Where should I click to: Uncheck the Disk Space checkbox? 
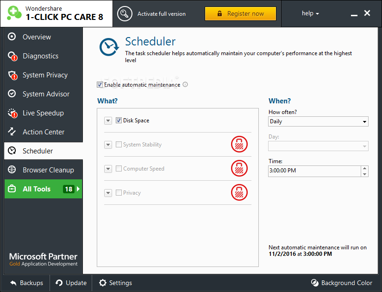pos(119,120)
